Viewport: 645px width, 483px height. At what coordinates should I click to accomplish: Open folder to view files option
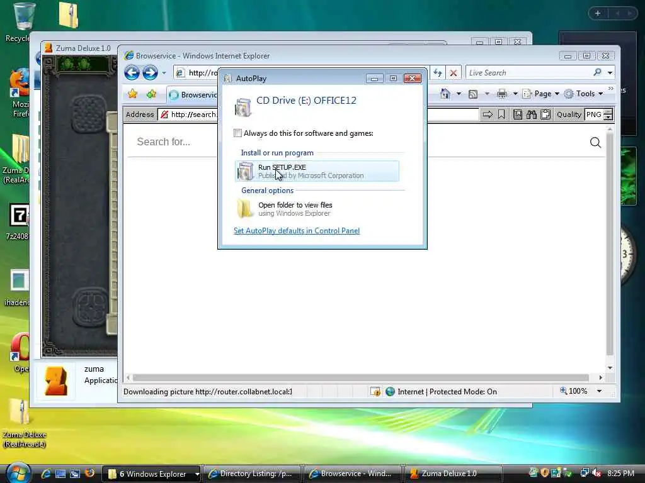(317, 209)
